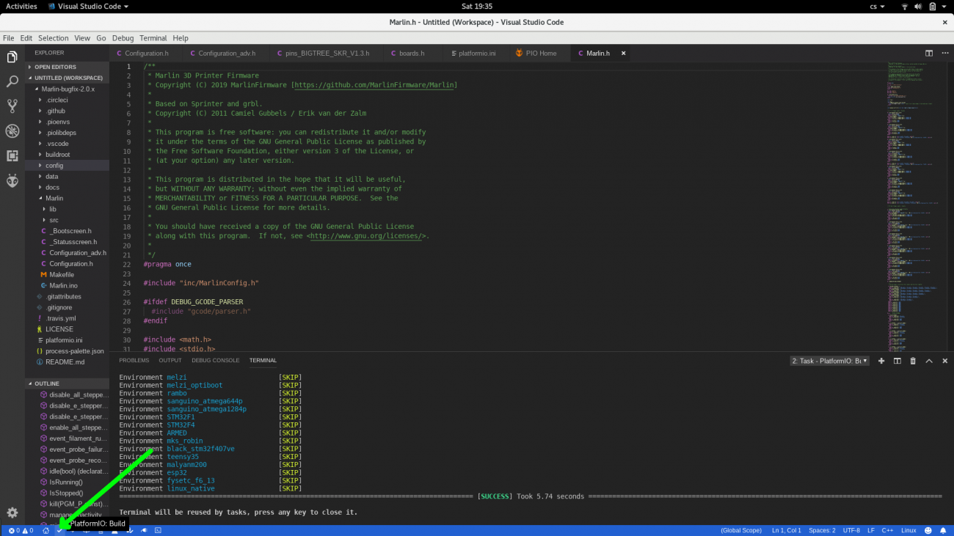Change LF end-of-line sequence
Screen dimensions: 954x536
(871, 530)
